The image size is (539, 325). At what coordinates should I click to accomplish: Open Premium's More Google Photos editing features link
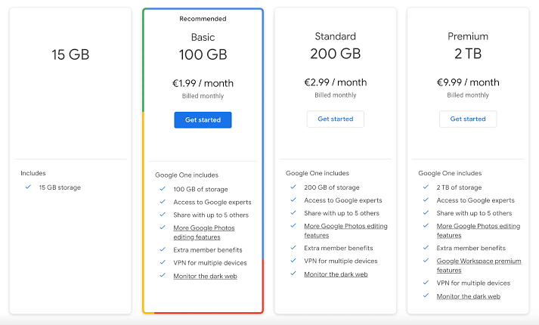click(479, 231)
